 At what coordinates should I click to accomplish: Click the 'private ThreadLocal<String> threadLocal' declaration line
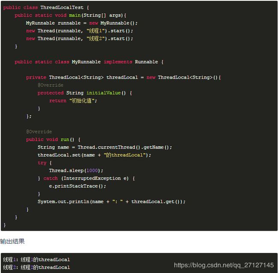[x=124, y=77]
